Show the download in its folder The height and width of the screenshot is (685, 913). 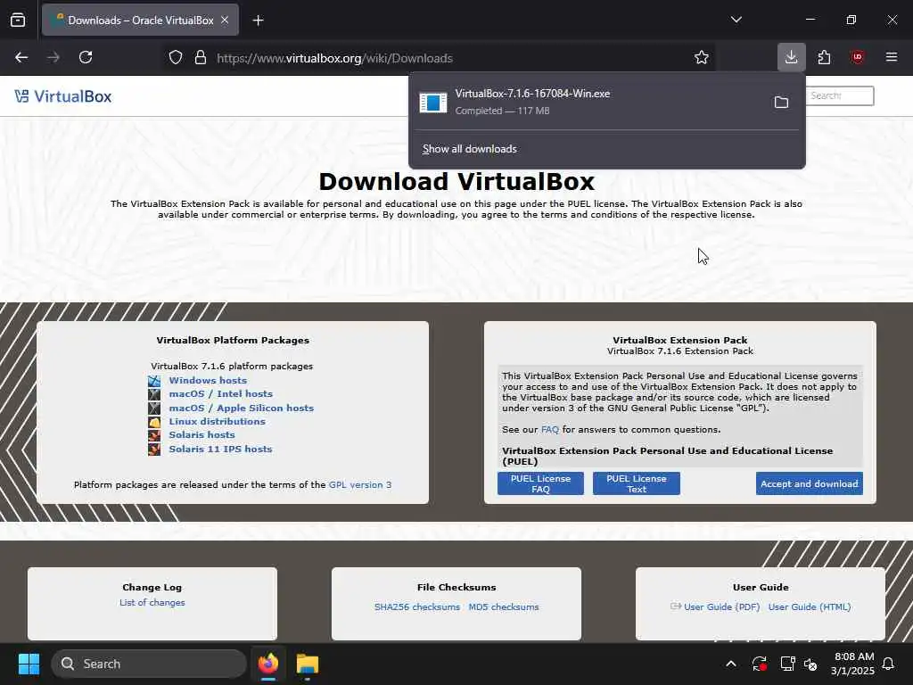781,103
